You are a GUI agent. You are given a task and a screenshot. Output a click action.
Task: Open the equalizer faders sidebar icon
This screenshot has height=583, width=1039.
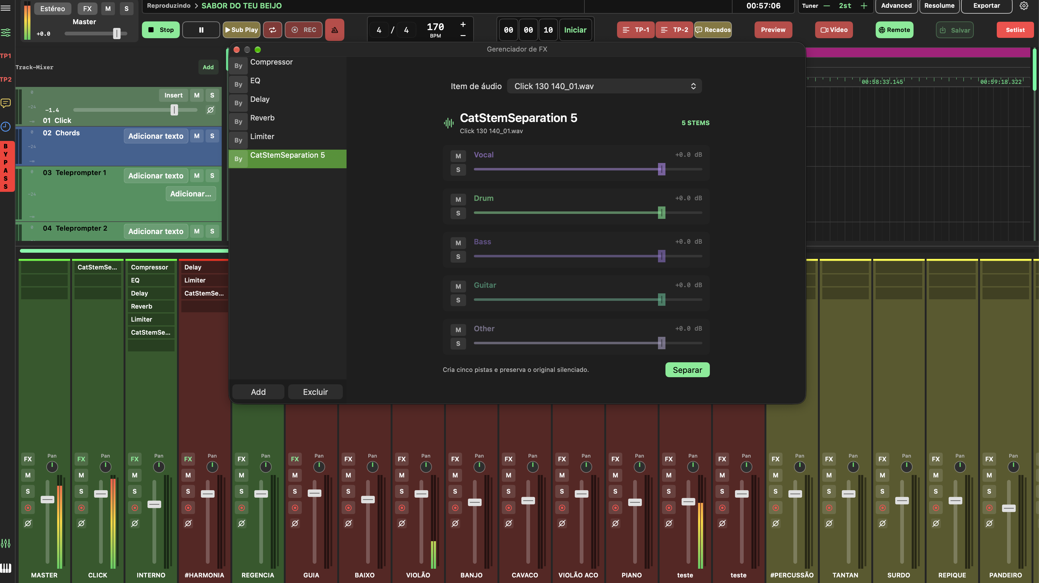tap(6, 544)
